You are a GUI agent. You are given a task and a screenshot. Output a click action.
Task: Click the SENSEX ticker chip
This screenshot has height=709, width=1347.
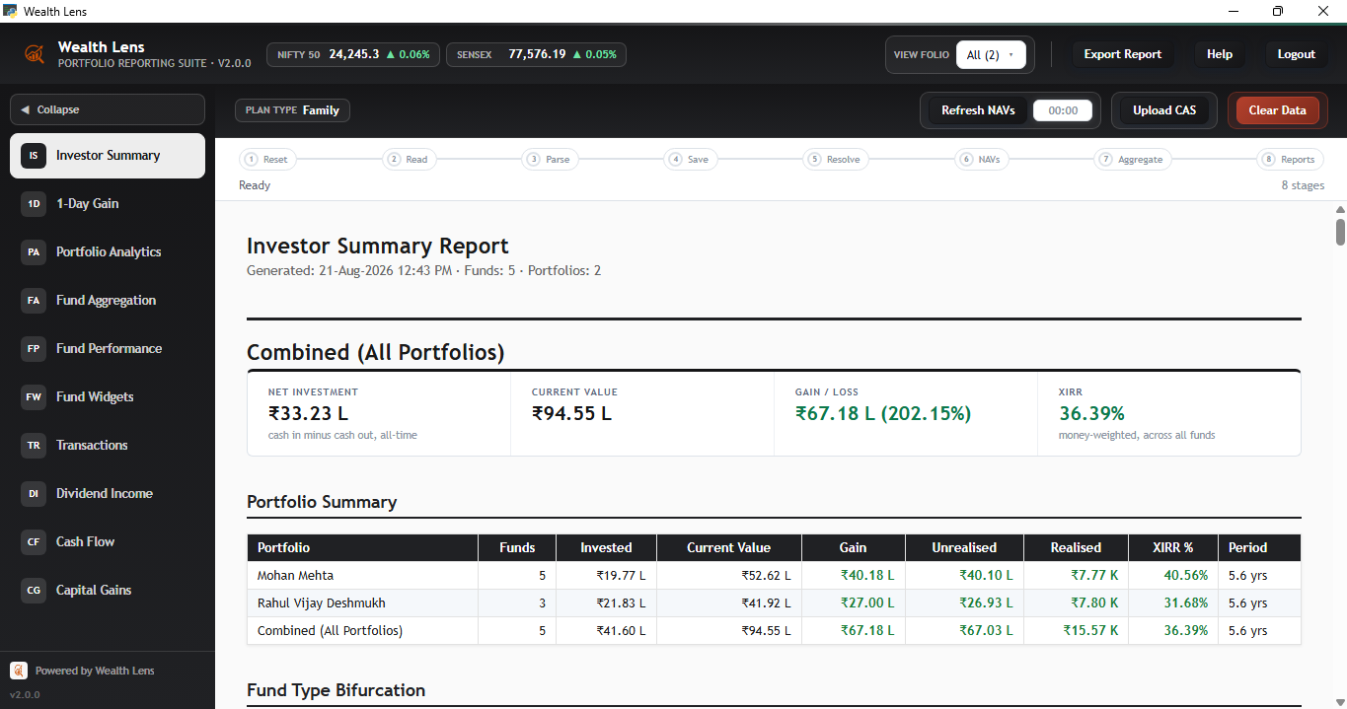[x=536, y=55]
